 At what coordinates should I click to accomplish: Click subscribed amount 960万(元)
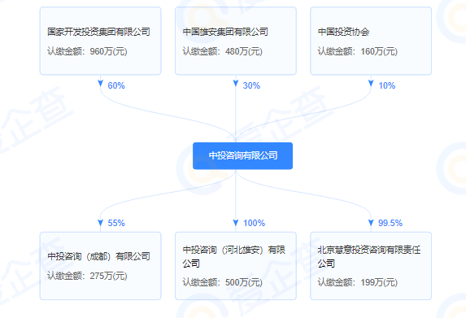click(x=108, y=51)
